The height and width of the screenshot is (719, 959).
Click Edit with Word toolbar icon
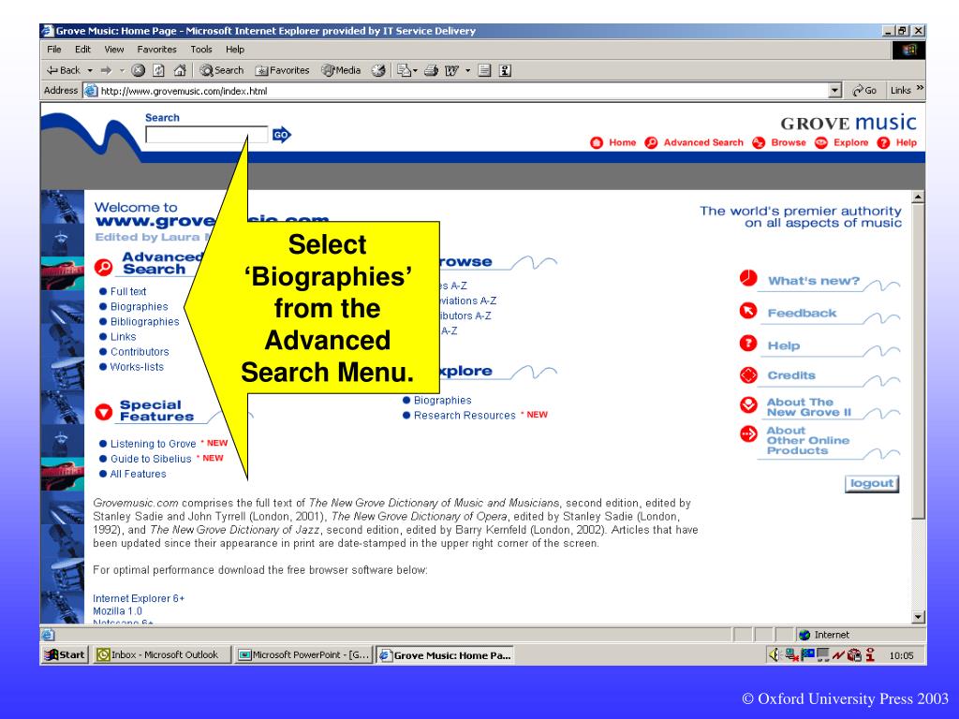[451, 70]
